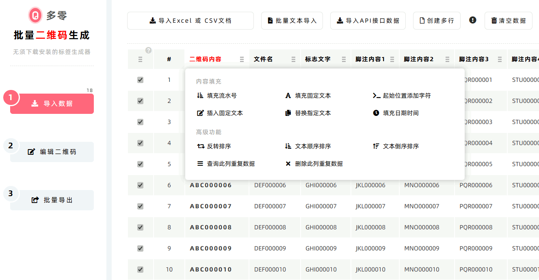This screenshot has height=280, width=539.
Task: Select 填充日期时间 clock option
Action: point(396,113)
